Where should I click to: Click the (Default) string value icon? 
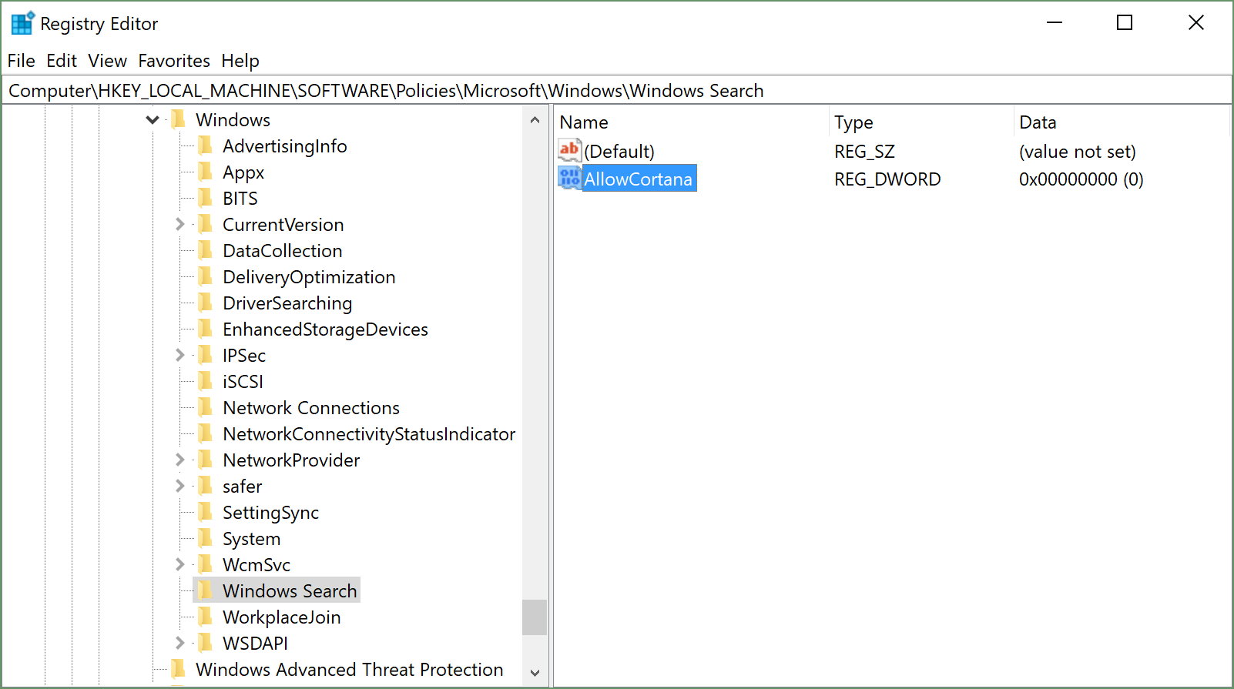pos(569,151)
